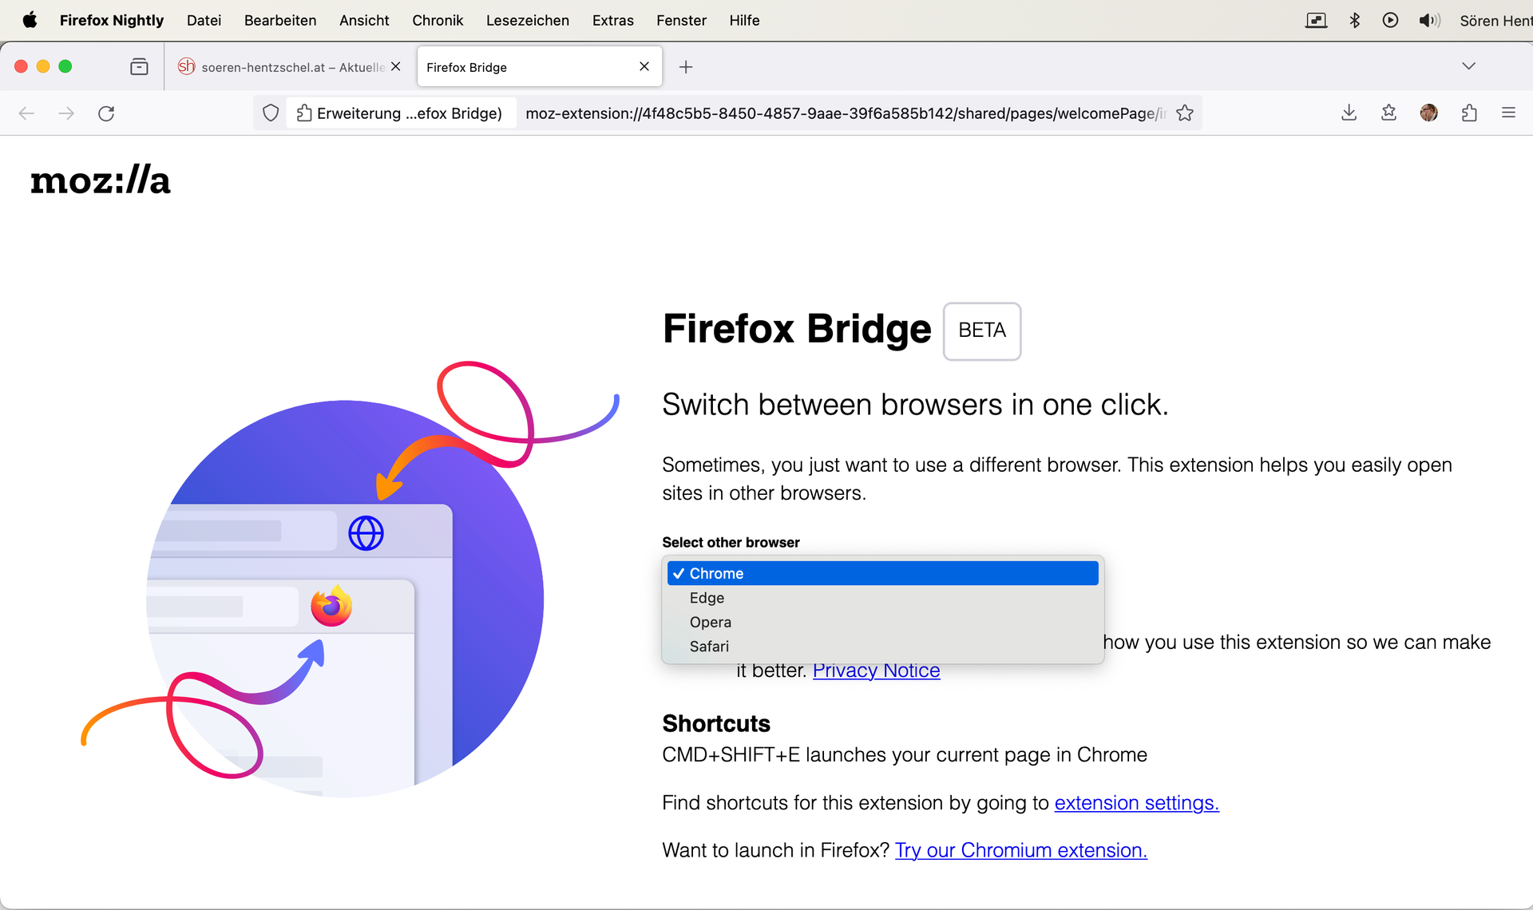Click the tracking protection shield icon
The width and height of the screenshot is (1533, 910).
[x=271, y=113]
